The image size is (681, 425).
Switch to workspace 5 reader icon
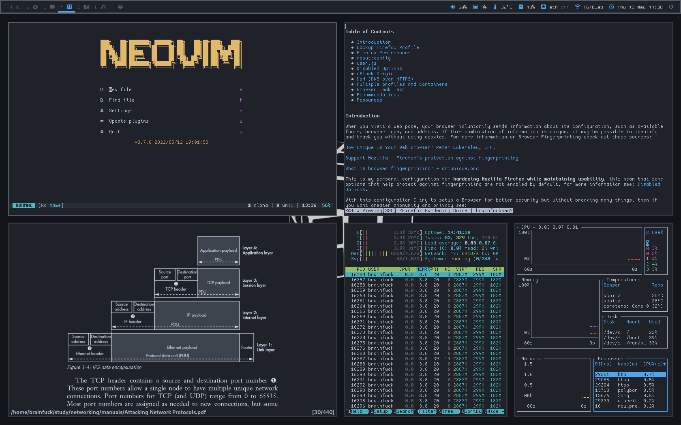(x=86, y=7)
